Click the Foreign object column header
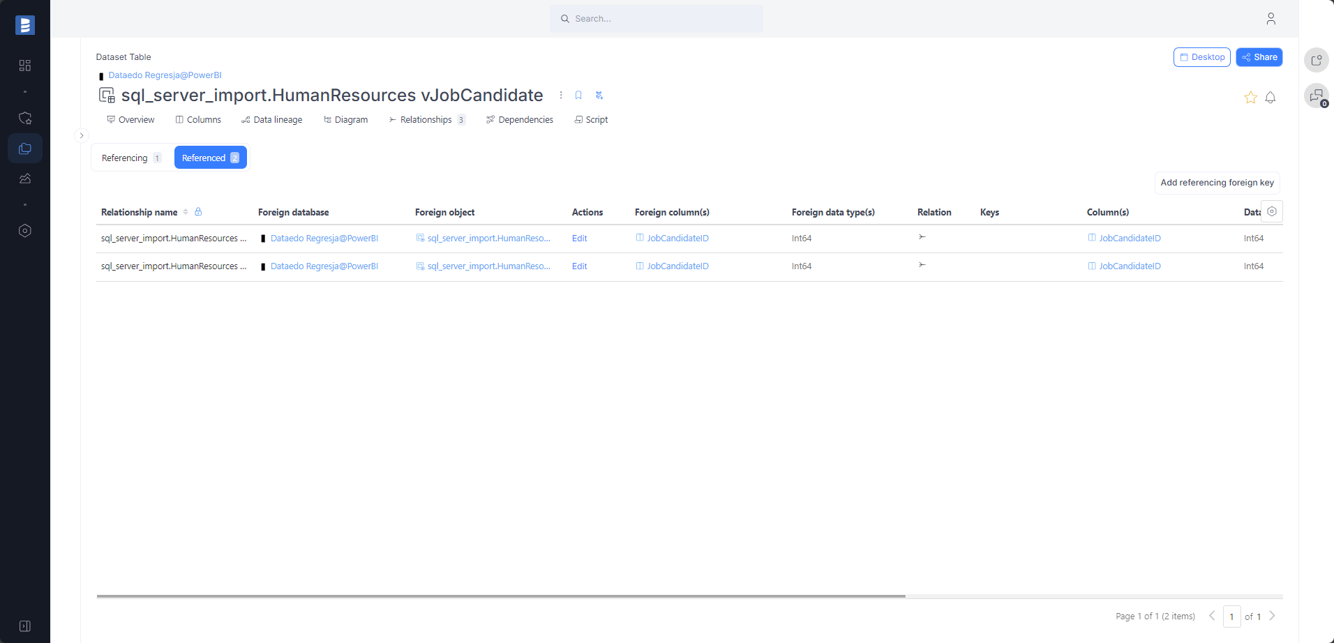Image resolution: width=1334 pixels, height=643 pixels. [x=444, y=212]
